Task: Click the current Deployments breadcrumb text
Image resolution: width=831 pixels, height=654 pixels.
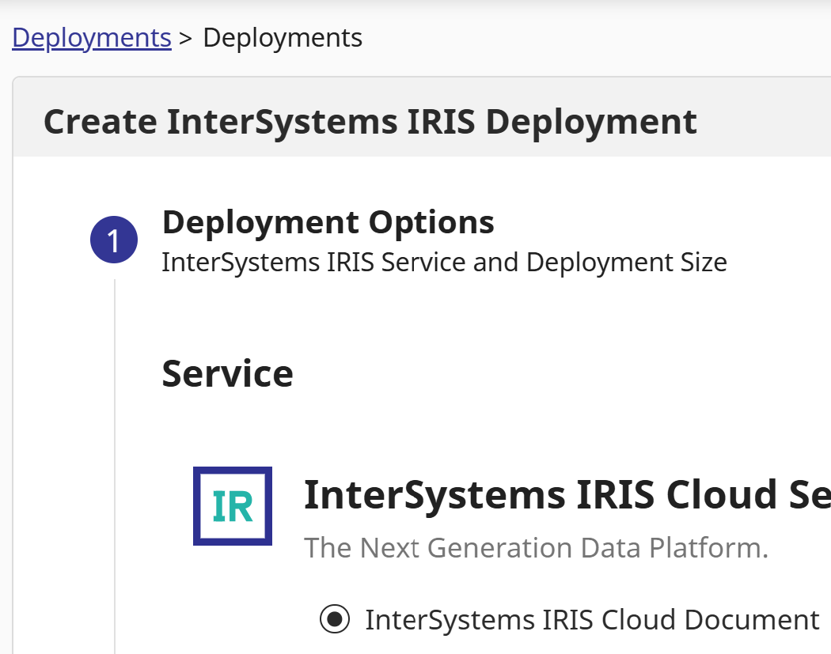Action: [x=283, y=37]
